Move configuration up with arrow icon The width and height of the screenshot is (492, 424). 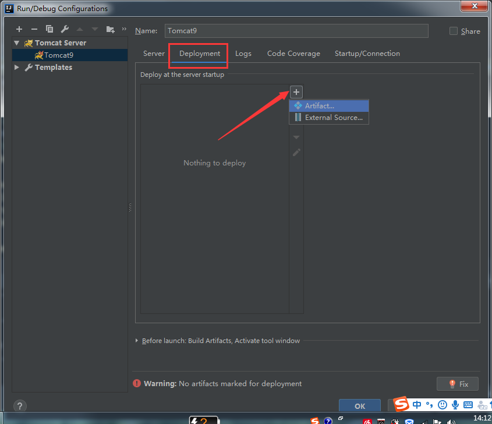pyautogui.click(x=80, y=30)
